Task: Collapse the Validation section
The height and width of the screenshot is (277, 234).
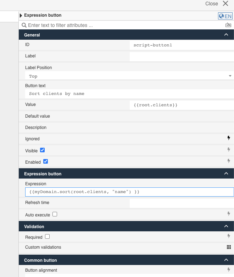Action: click(x=226, y=226)
